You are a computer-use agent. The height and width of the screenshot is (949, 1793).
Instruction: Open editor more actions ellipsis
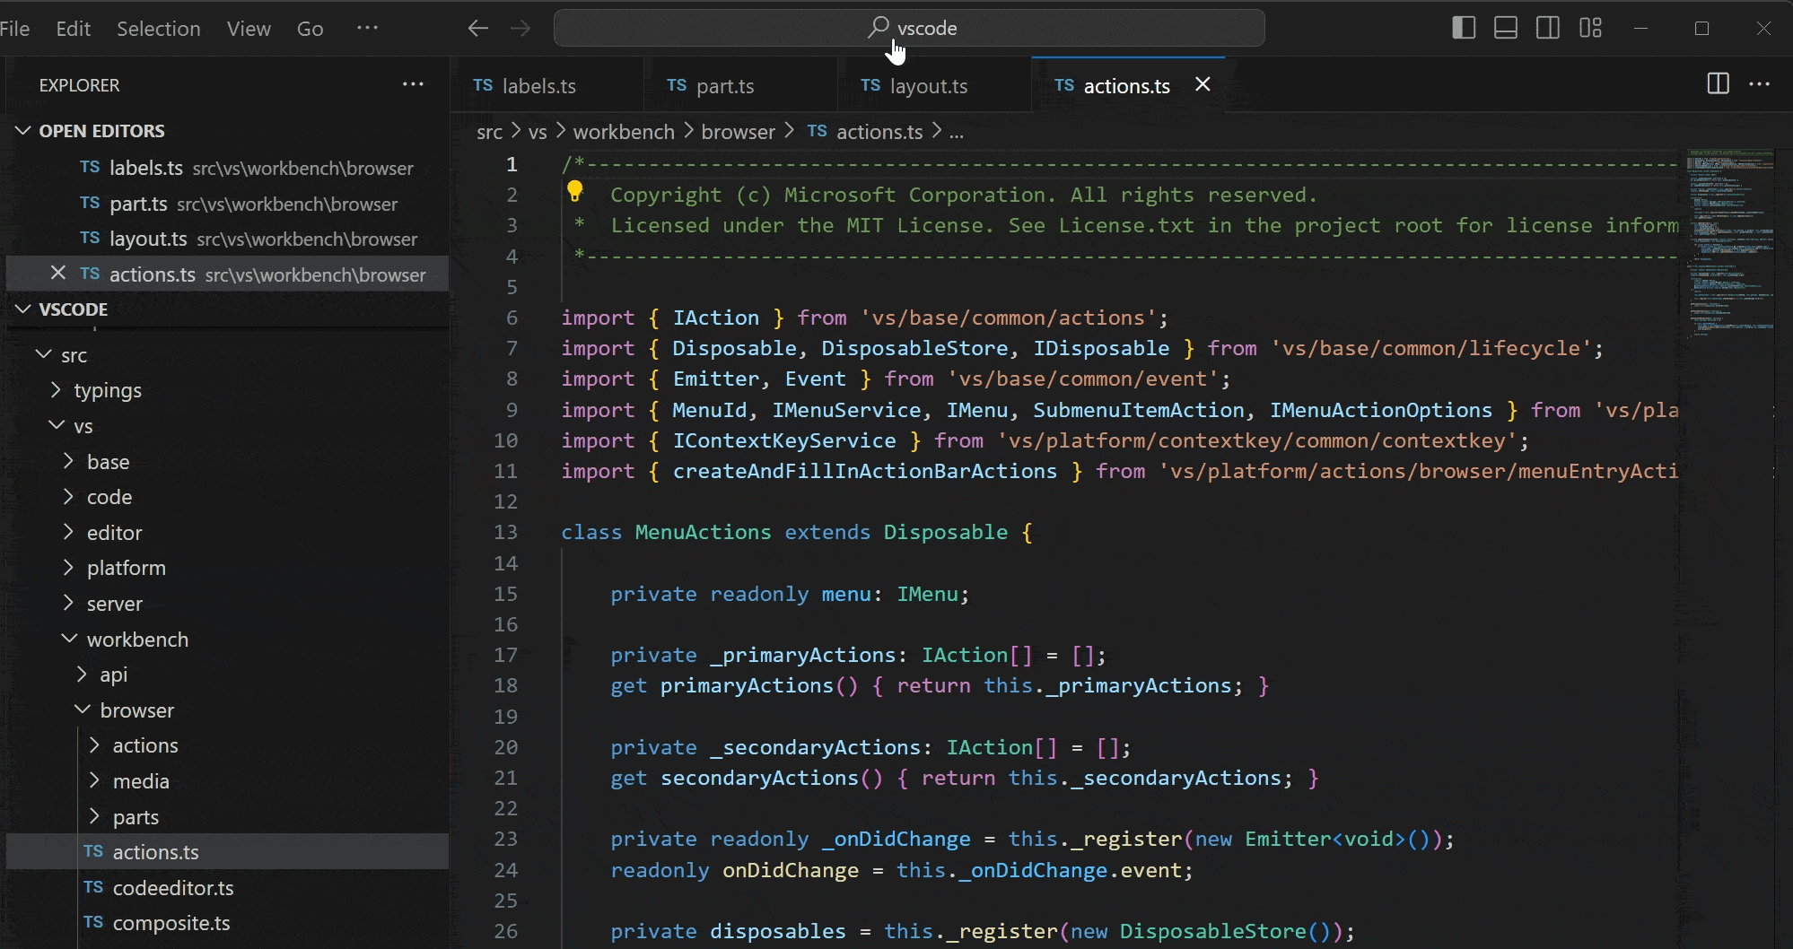[x=1759, y=84]
